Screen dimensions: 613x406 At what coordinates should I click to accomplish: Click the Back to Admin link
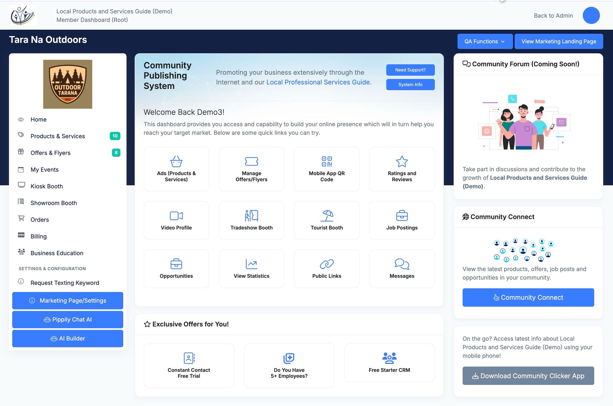[x=553, y=16]
